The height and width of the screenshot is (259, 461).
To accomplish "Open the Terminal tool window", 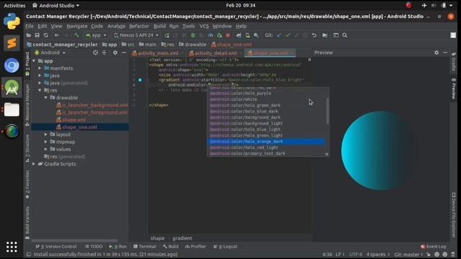I will point(144,247).
